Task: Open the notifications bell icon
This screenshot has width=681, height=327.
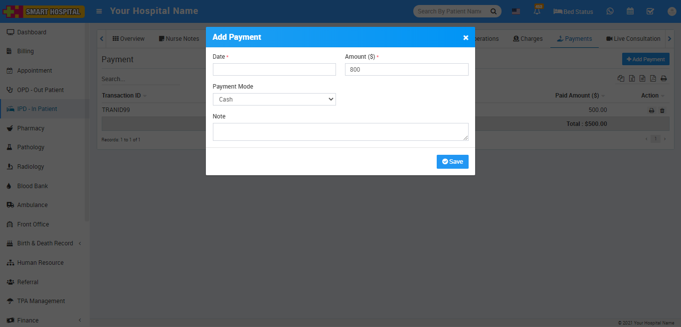Action: [x=537, y=11]
